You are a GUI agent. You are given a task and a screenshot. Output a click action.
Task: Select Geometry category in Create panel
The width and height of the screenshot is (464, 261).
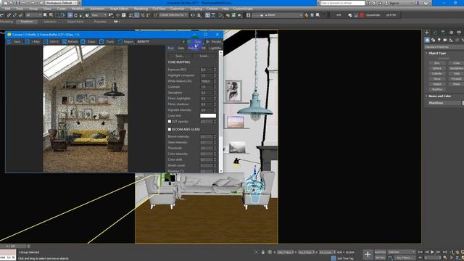point(427,40)
